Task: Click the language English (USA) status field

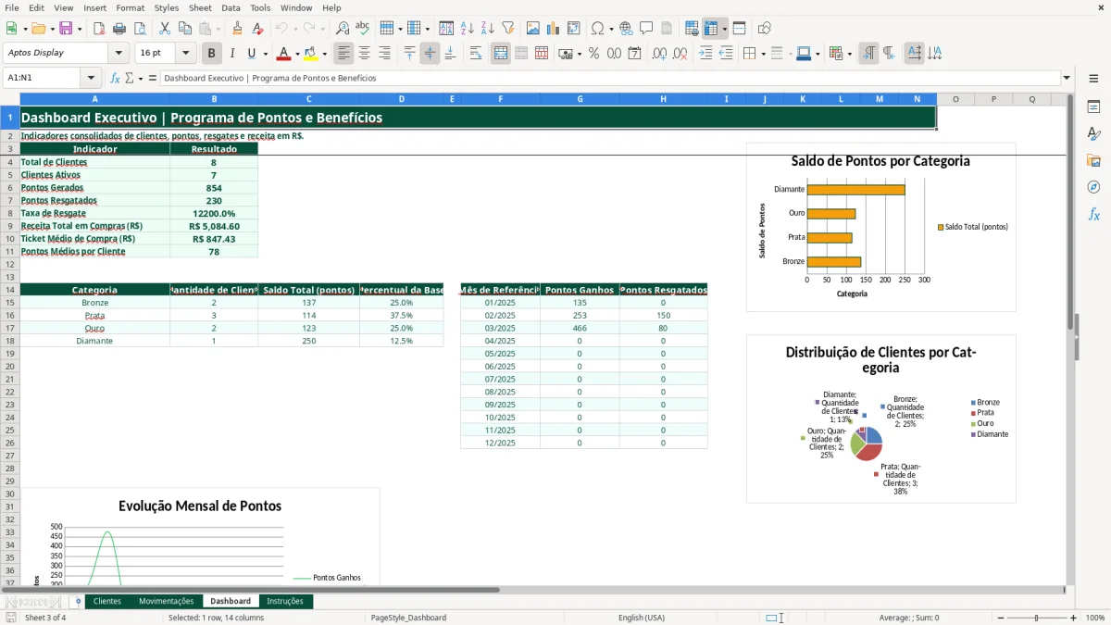Action: tap(642, 618)
